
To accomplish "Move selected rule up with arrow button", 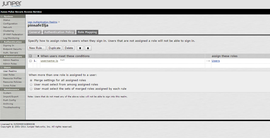I will click(x=80, y=48).
